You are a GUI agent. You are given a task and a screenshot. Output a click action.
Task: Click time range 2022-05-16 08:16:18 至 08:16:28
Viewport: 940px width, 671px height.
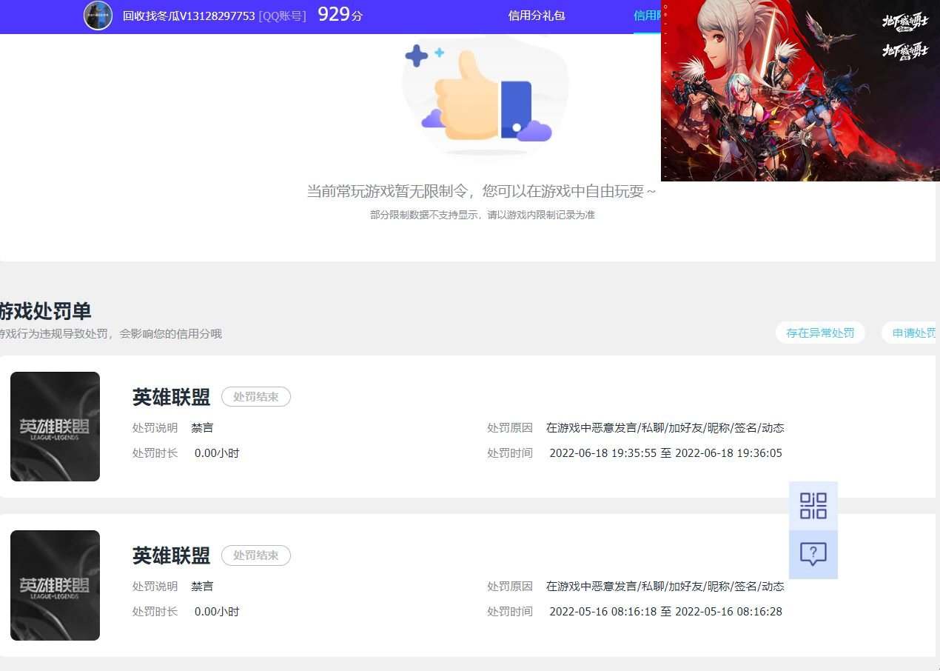pyautogui.click(x=665, y=612)
